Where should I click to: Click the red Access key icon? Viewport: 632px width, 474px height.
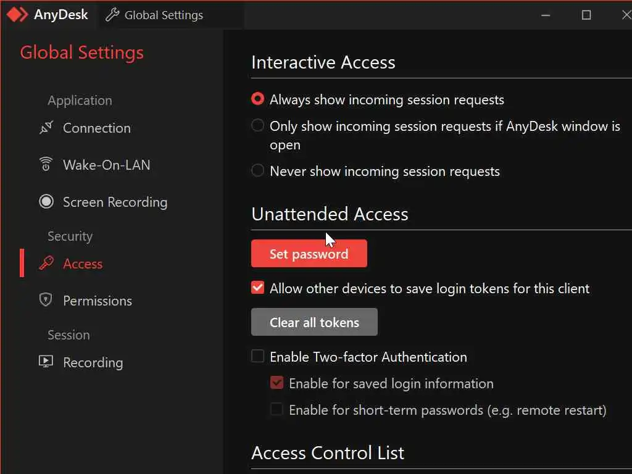46,264
